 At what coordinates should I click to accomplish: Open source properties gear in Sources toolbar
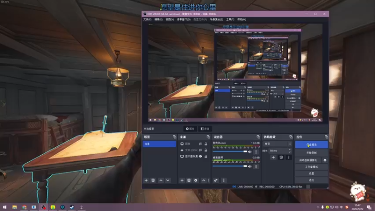[196, 181]
